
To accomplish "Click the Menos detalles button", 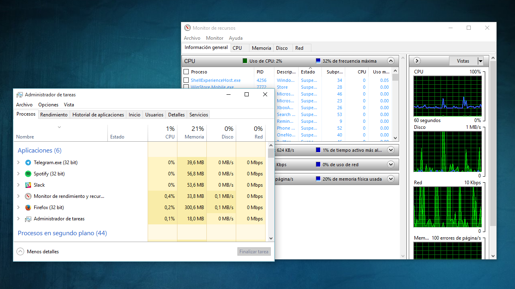I will pyautogui.click(x=39, y=251).
